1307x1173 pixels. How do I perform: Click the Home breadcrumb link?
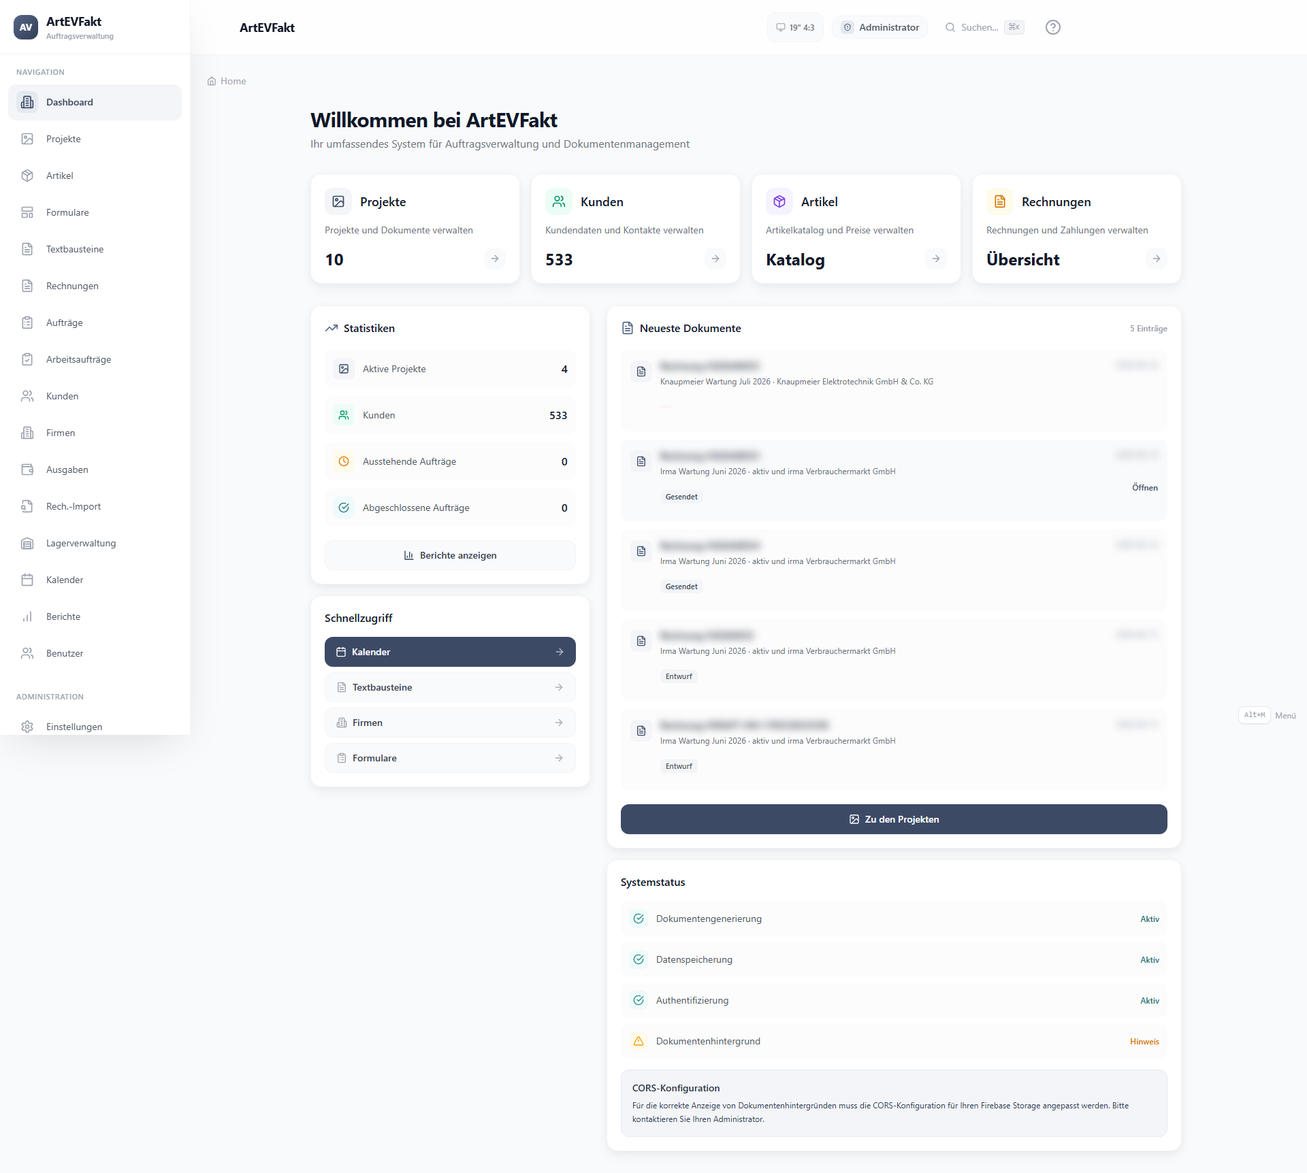(x=227, y=81)
